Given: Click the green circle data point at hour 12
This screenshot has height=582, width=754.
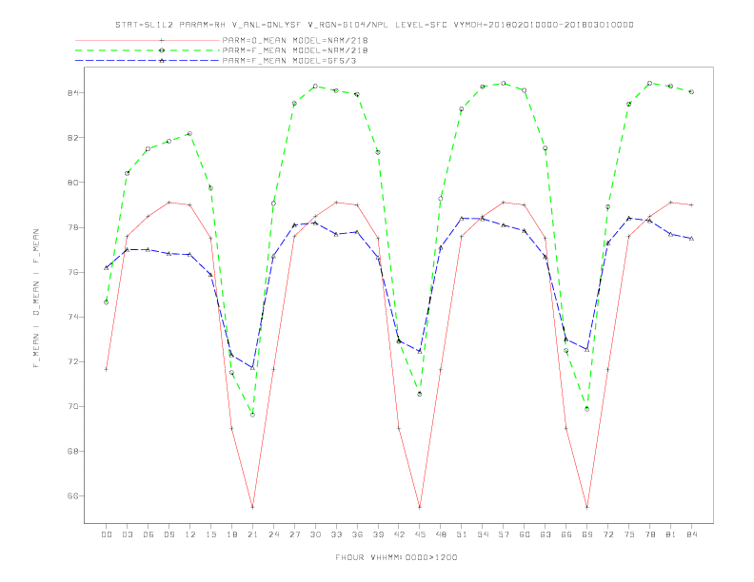Looking at the screenshot, I should click(190, 133).
